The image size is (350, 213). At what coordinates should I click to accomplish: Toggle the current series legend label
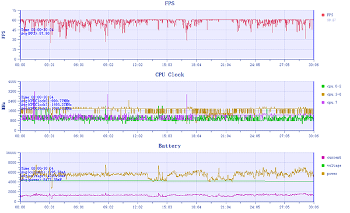tap(334, 158)
